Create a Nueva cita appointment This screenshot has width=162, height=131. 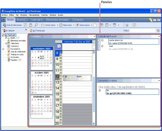point(65,25)
